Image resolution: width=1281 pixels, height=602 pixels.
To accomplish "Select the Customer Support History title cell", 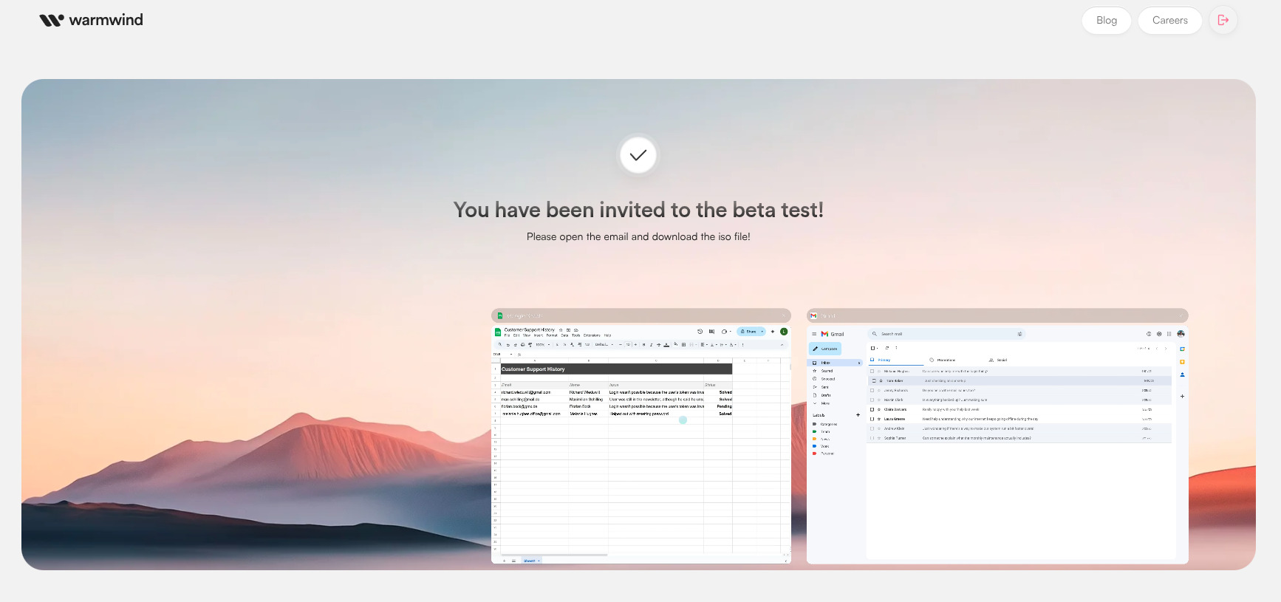I will (616, 369).
